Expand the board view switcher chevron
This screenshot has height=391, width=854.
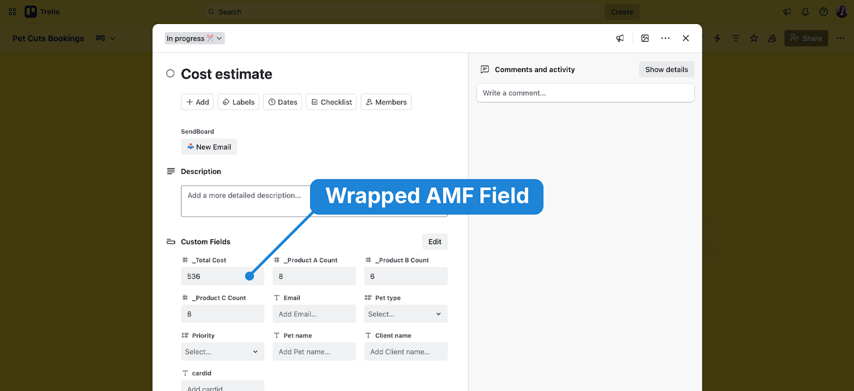[113, 38]
